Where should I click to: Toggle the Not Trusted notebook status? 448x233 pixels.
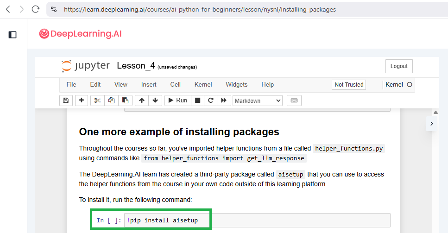click(349, 85)
